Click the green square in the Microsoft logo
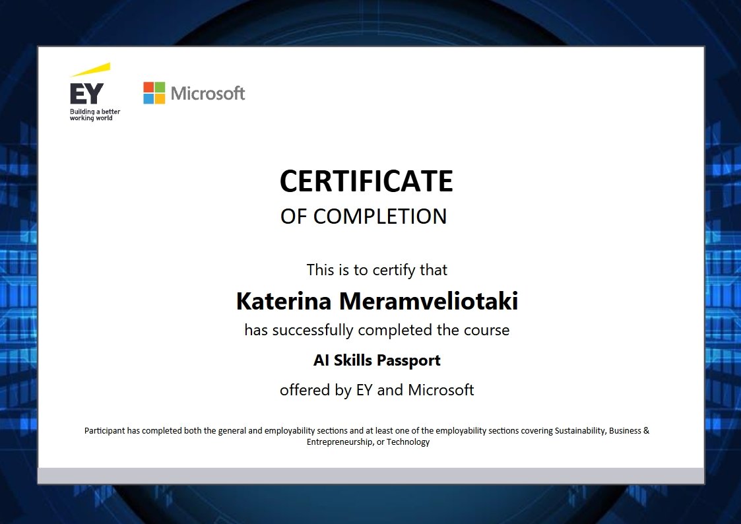Viewport: 741px width, 524px height. pyautogui.click(x=160, y=86)
